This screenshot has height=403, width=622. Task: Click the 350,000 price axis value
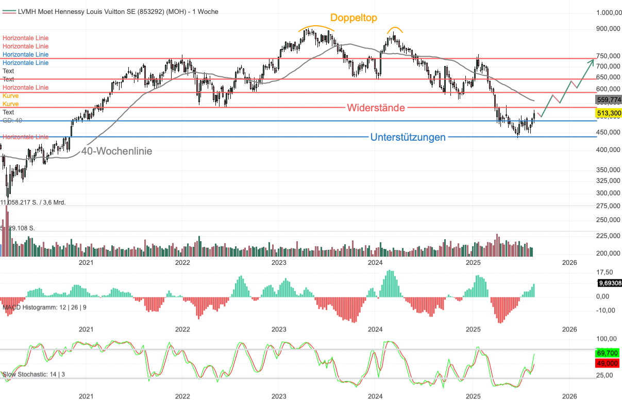(608, 170)
